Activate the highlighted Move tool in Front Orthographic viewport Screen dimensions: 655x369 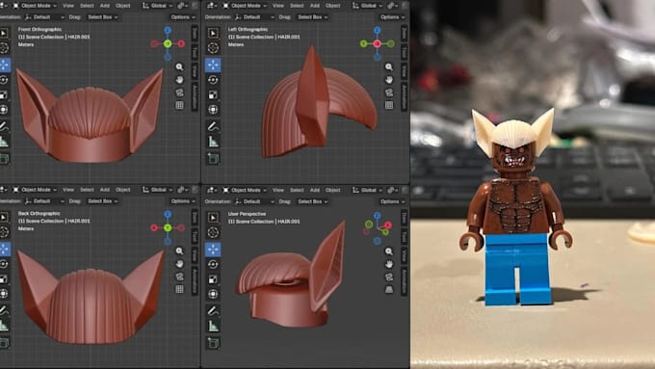tap(5, 65)
